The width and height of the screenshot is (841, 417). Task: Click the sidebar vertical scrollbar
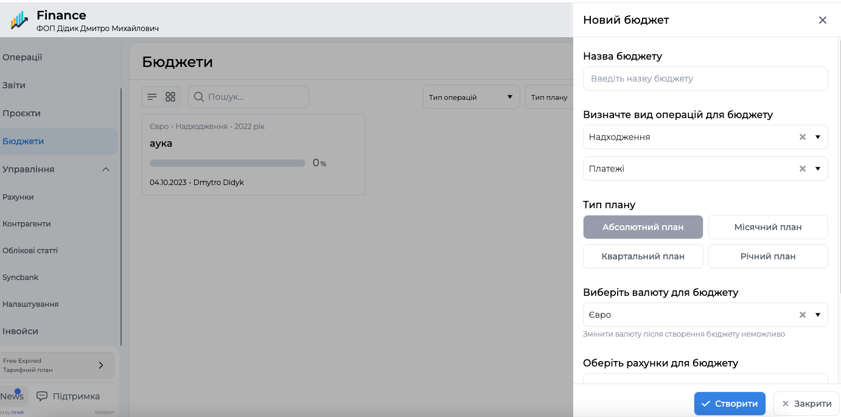point(121,216)
